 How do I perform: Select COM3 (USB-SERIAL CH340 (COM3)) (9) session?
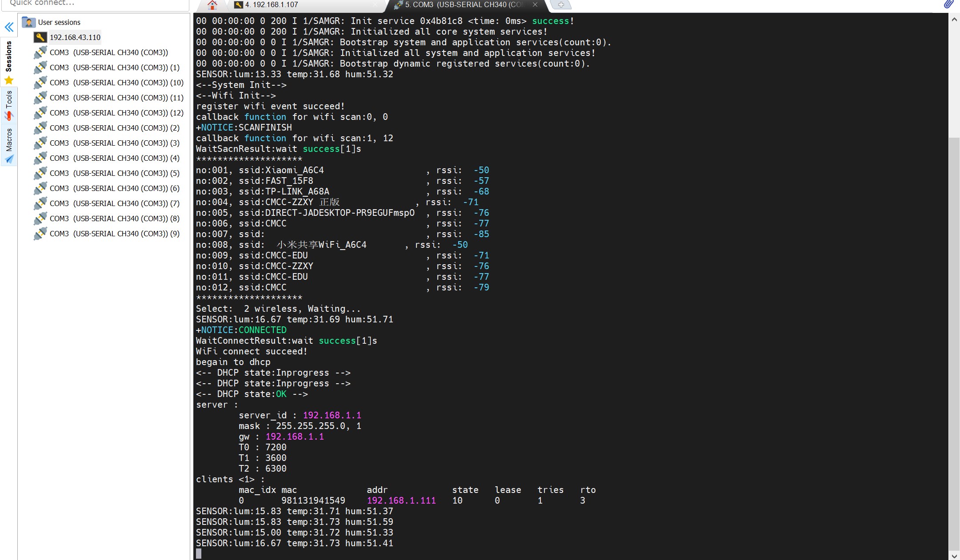(114, 234)
